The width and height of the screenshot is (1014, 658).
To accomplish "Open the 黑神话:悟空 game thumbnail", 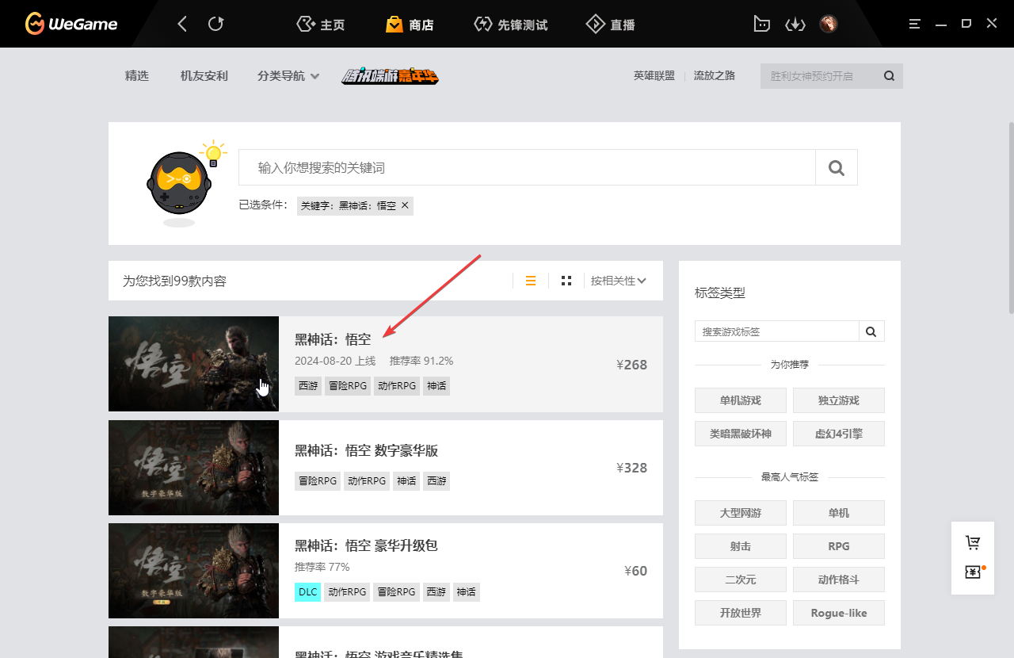I will 193,364.
